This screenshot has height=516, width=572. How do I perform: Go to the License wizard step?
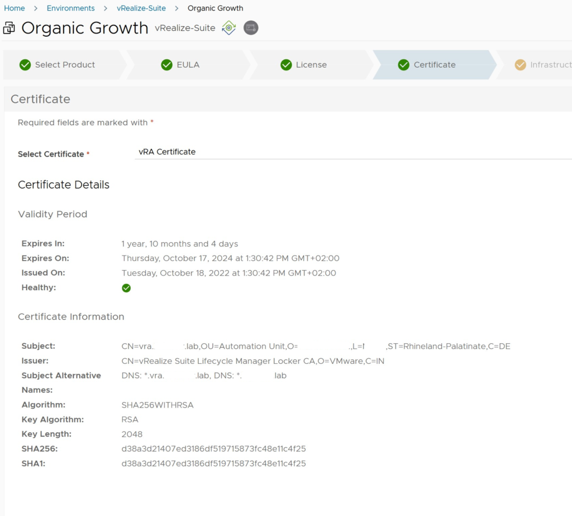point(311,65)
